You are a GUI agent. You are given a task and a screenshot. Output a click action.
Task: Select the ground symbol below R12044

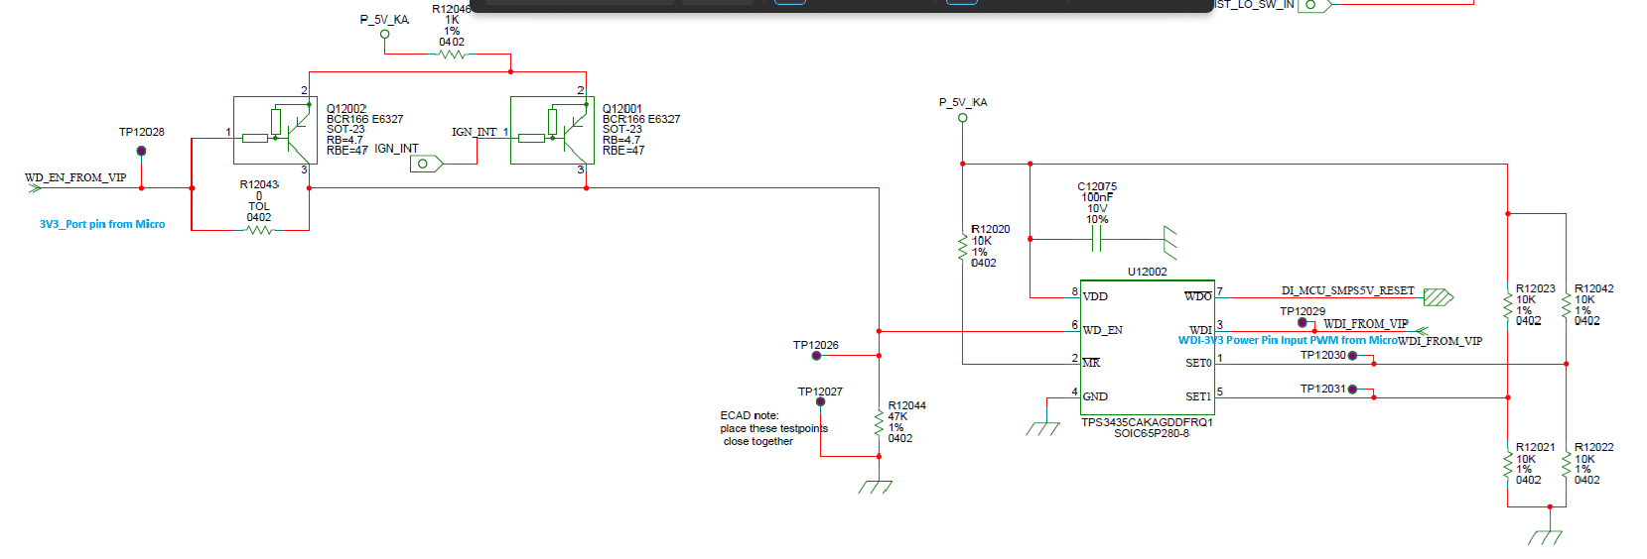(x=875, y=485)
